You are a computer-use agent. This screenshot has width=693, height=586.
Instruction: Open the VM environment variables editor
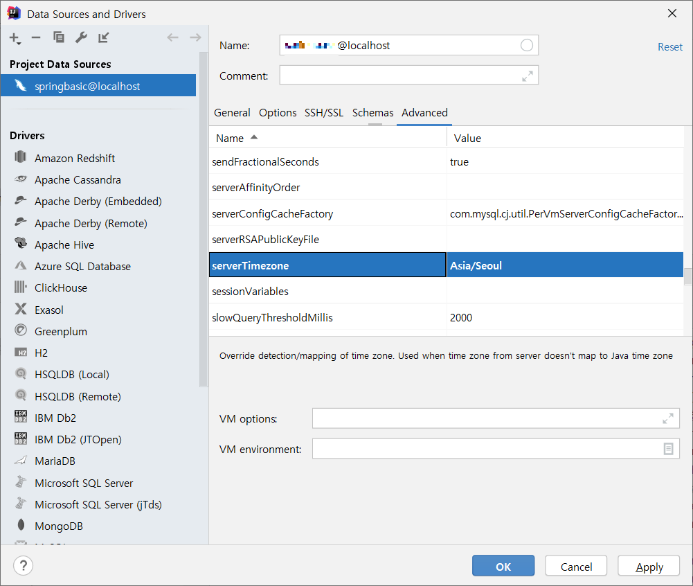pos(667,448)
